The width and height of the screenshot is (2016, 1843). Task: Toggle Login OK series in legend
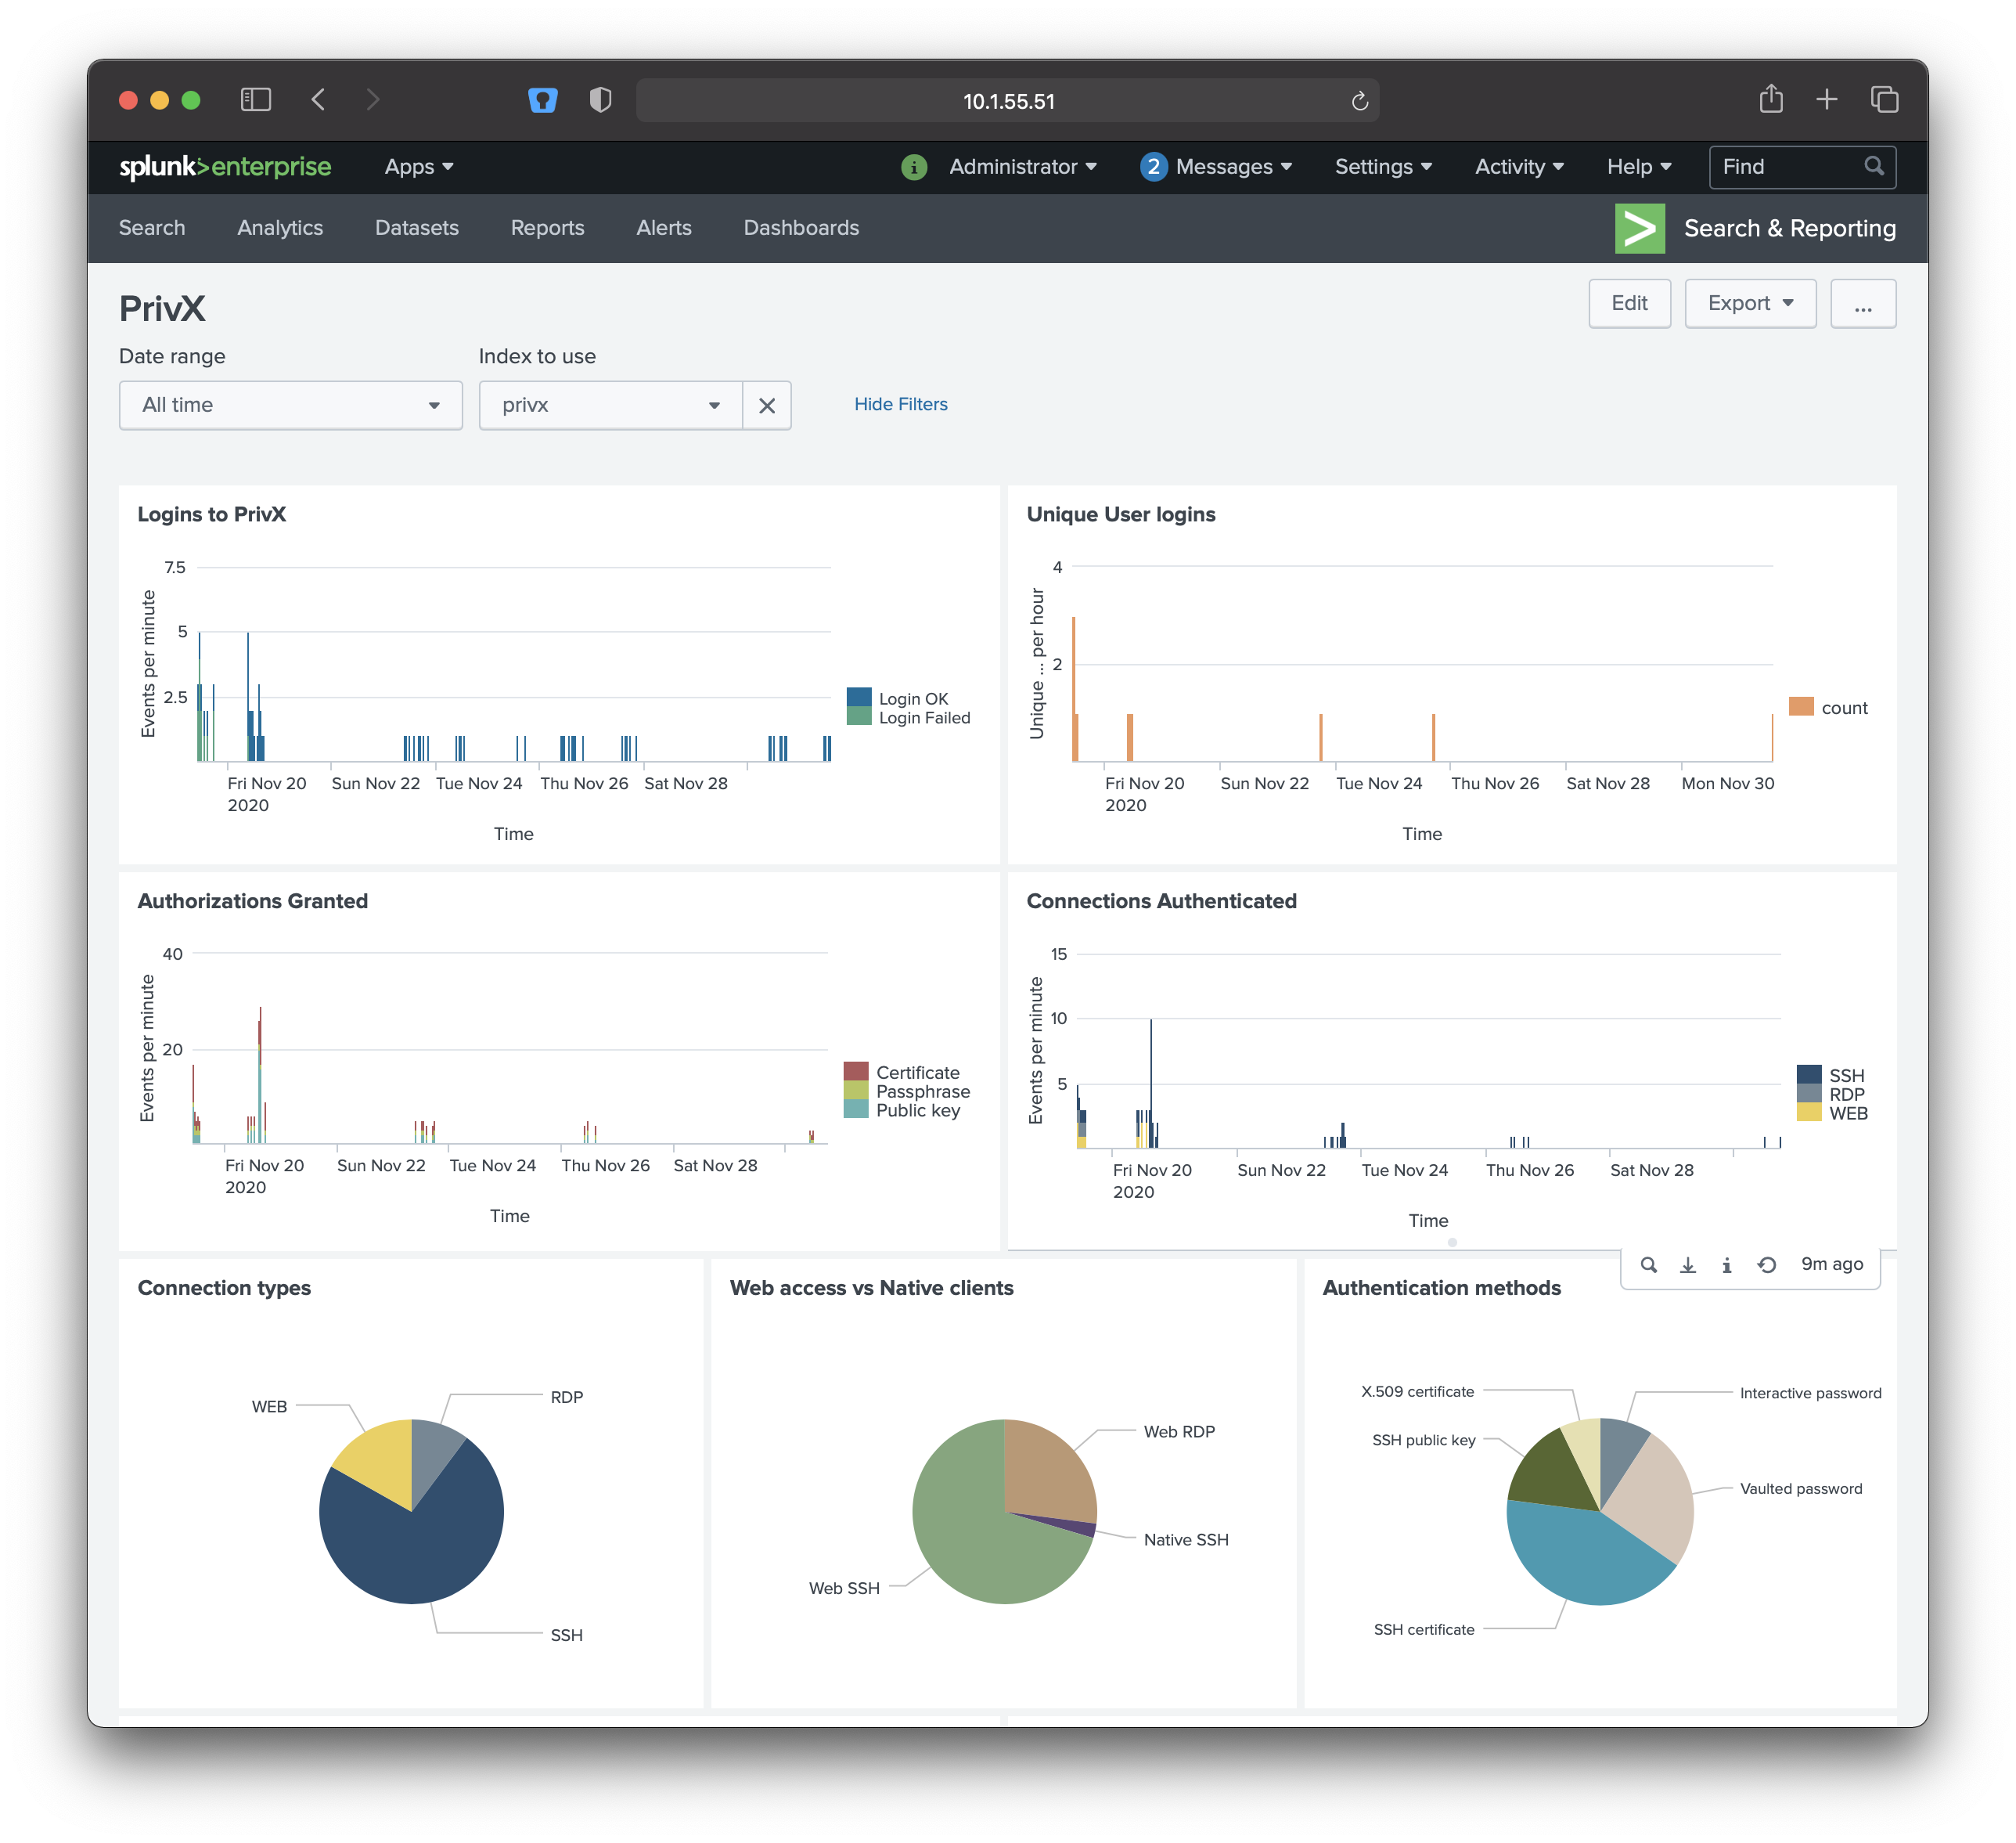pos(897,698)
